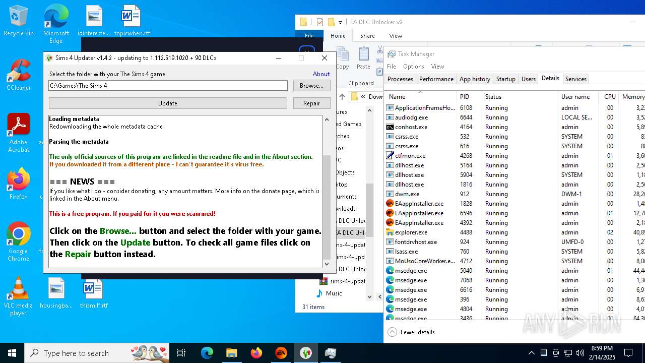Image resolution: width=645 pixels, height=363 pixels.
Task: Click the Repair button in Sims 4 Updater
Action: tap(311, 103)
